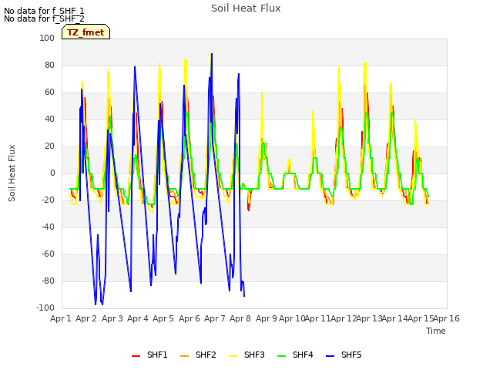Click the yellow SHF3 legend swatch
This screenshot has width=493, height=370.
click(x=233, y=356)
